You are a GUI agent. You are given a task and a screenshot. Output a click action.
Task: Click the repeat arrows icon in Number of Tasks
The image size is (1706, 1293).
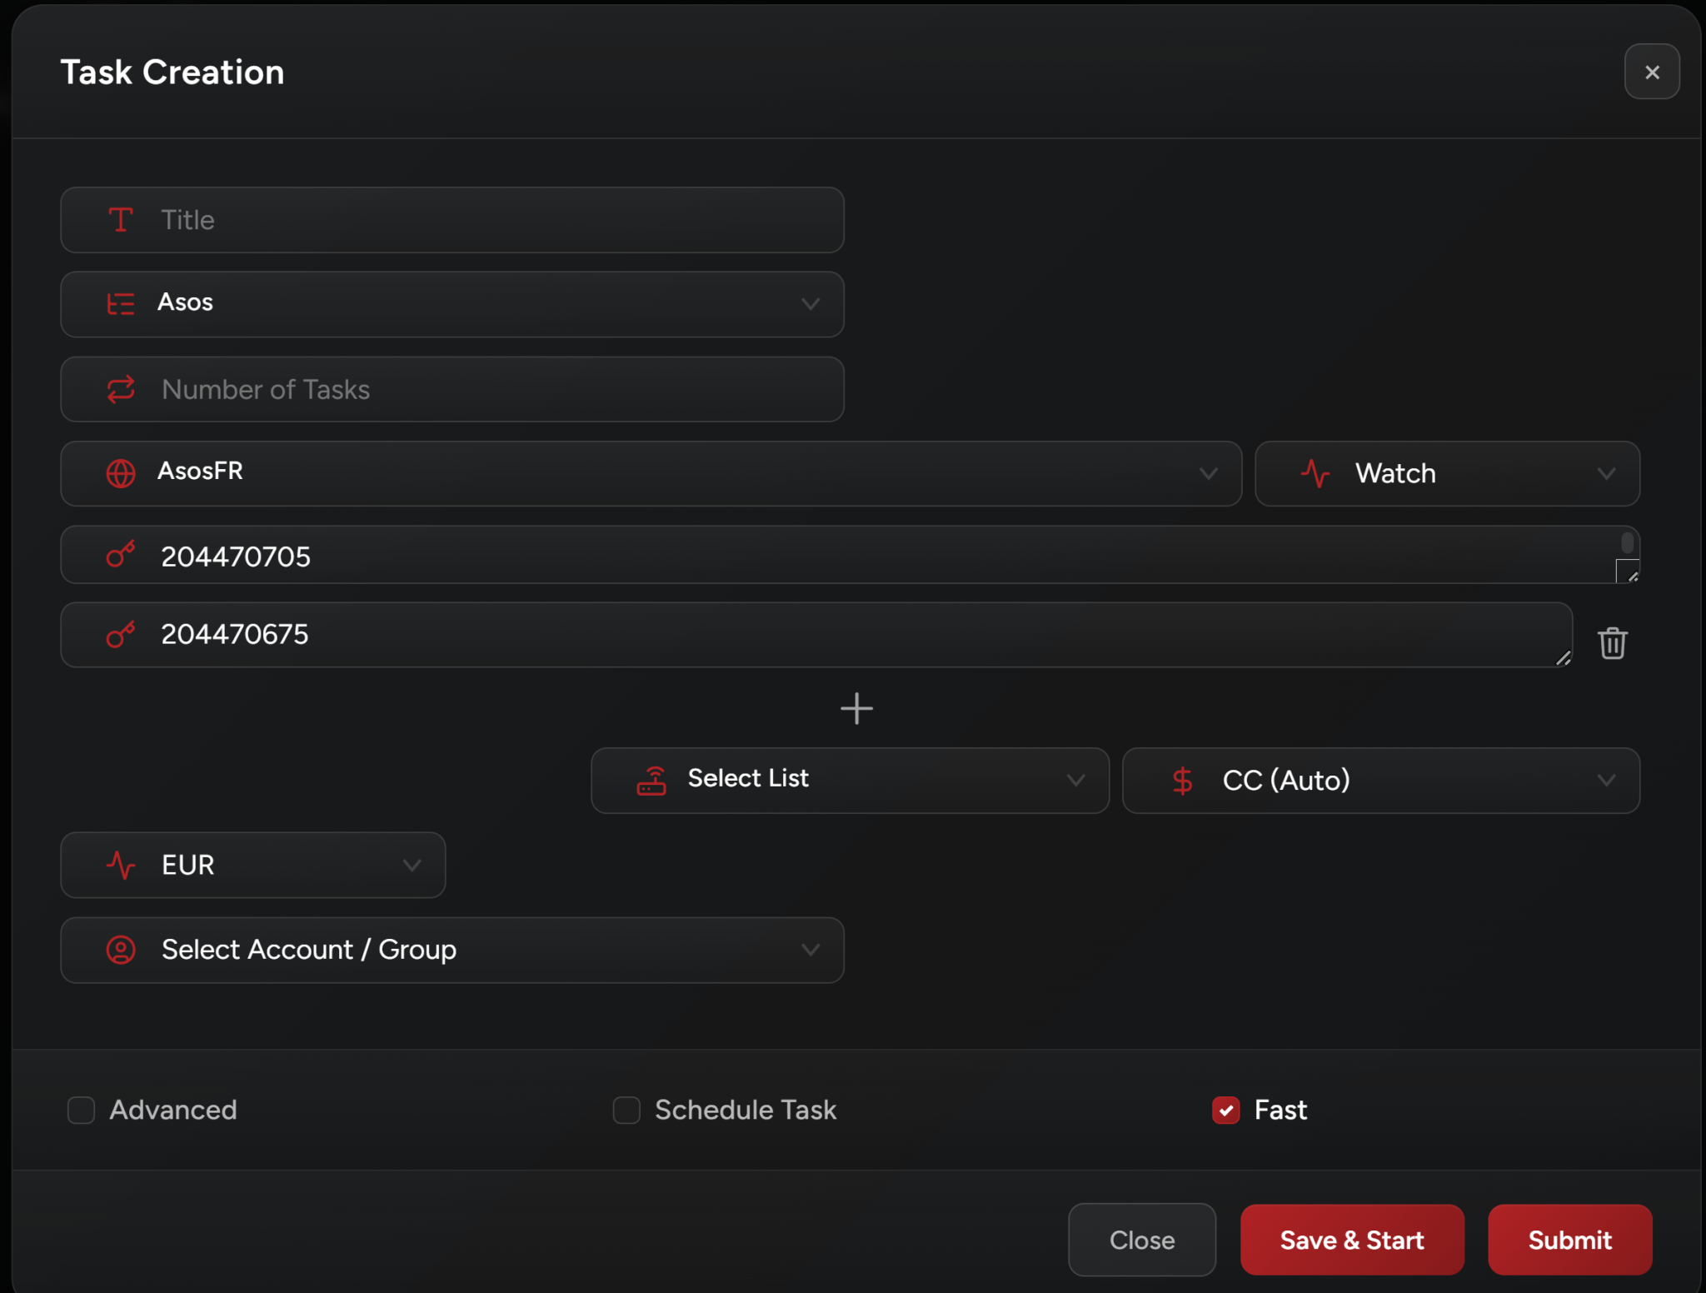[121, 389]
